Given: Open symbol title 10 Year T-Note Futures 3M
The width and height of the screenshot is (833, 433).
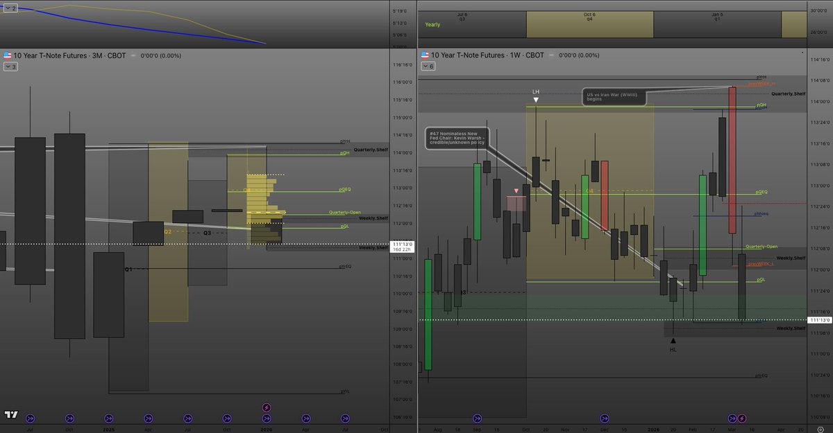Looking at the screenshot, I should click(70, 55).
